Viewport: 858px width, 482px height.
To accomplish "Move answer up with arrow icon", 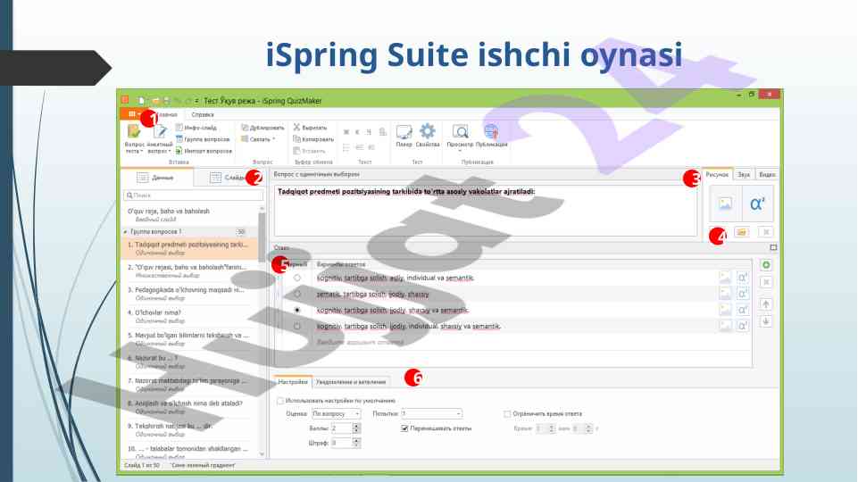I will click(766, 304).
